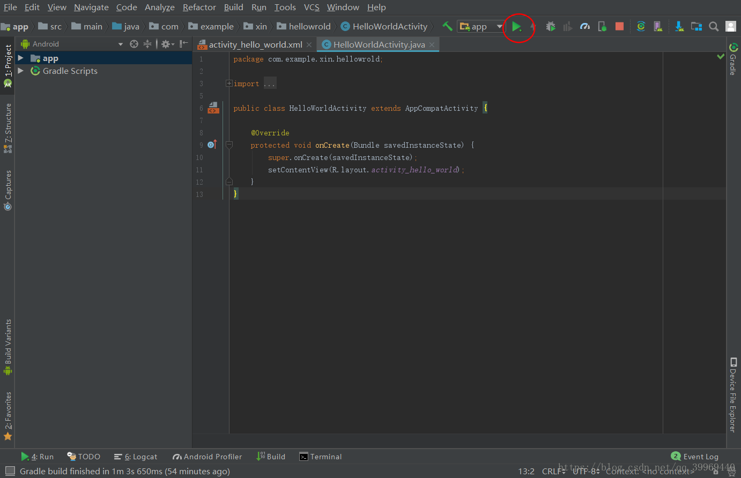Click hellowrold breadcrumb in navigation bar
The width and height of the screenshot is (741, 478).
pyautogui.click(x=303, y=26)
